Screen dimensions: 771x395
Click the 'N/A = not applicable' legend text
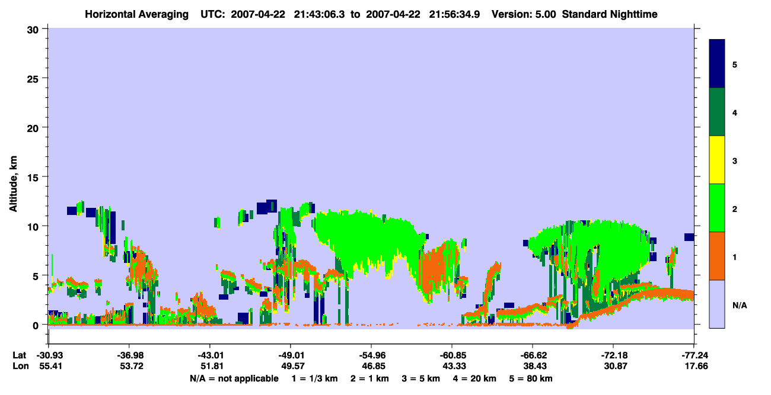(234, 378)
